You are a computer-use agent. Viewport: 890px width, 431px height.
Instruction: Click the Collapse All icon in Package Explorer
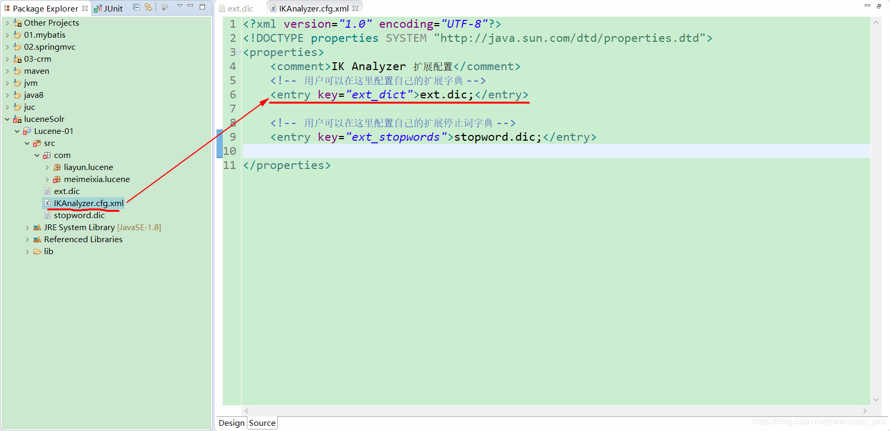[x=136, y=7]
